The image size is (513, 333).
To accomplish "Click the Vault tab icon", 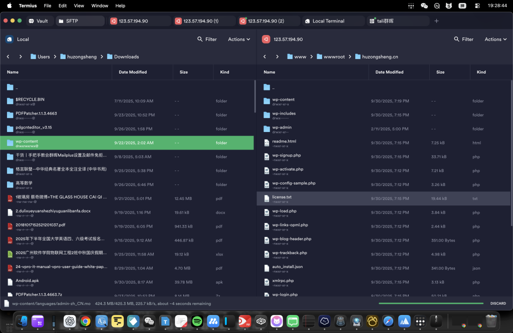I will point(31,21).
